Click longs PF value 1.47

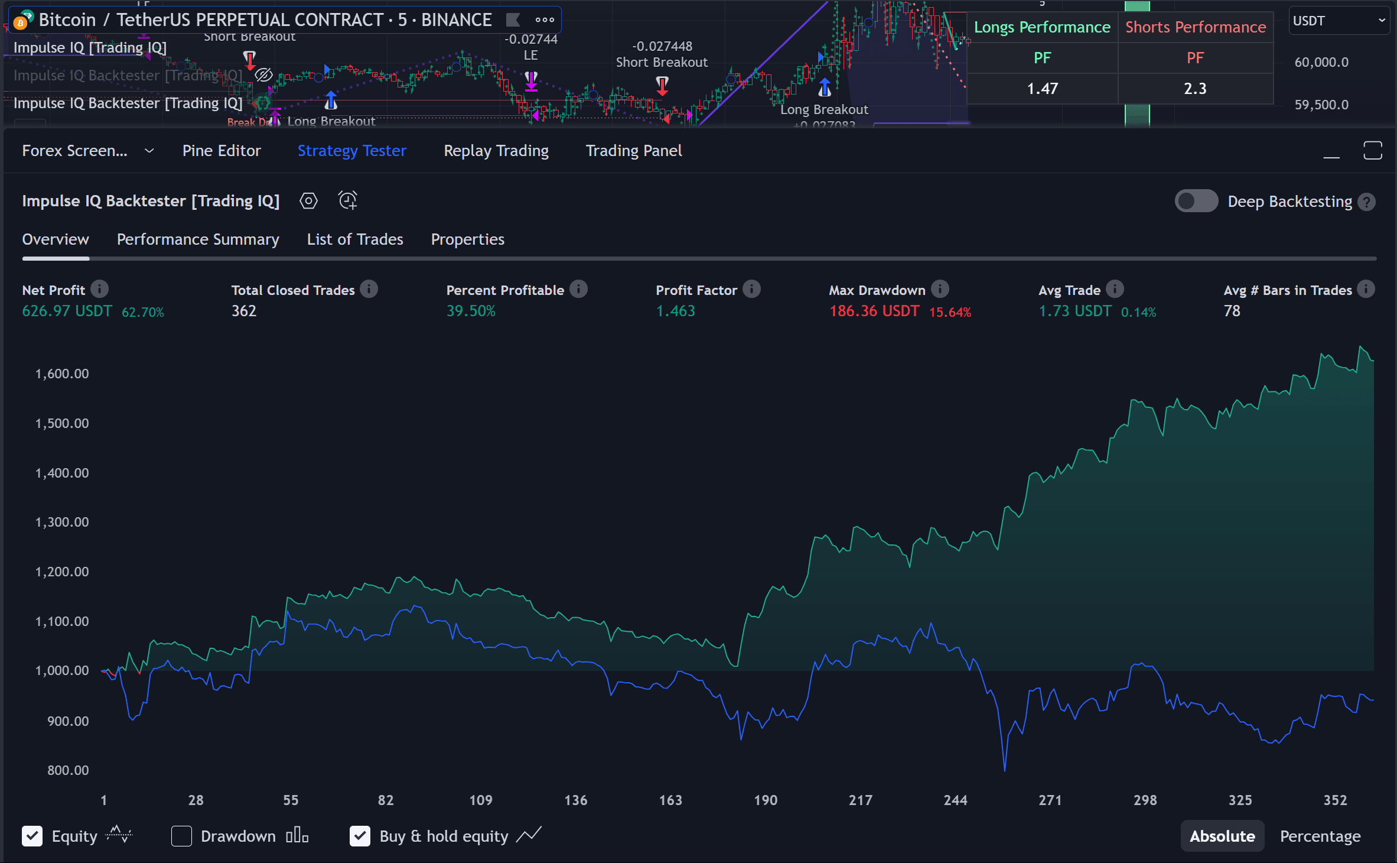point(1042,89)
